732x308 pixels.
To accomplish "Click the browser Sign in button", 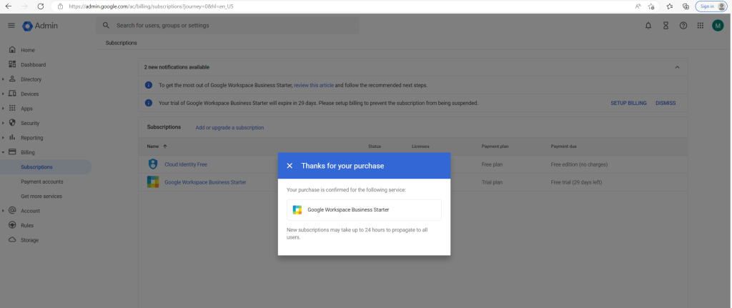I will [712, 6].
